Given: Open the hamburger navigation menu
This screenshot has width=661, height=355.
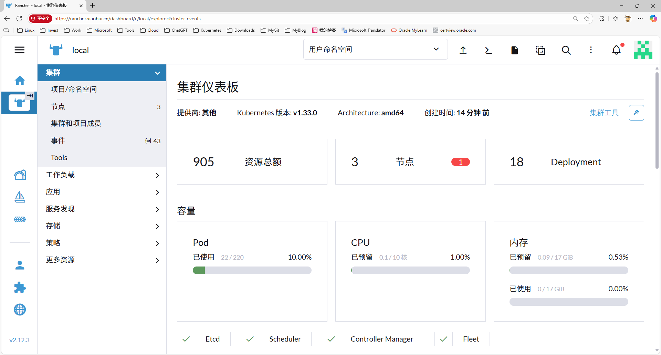Looking at the screenshot, I should coord(20,50).
